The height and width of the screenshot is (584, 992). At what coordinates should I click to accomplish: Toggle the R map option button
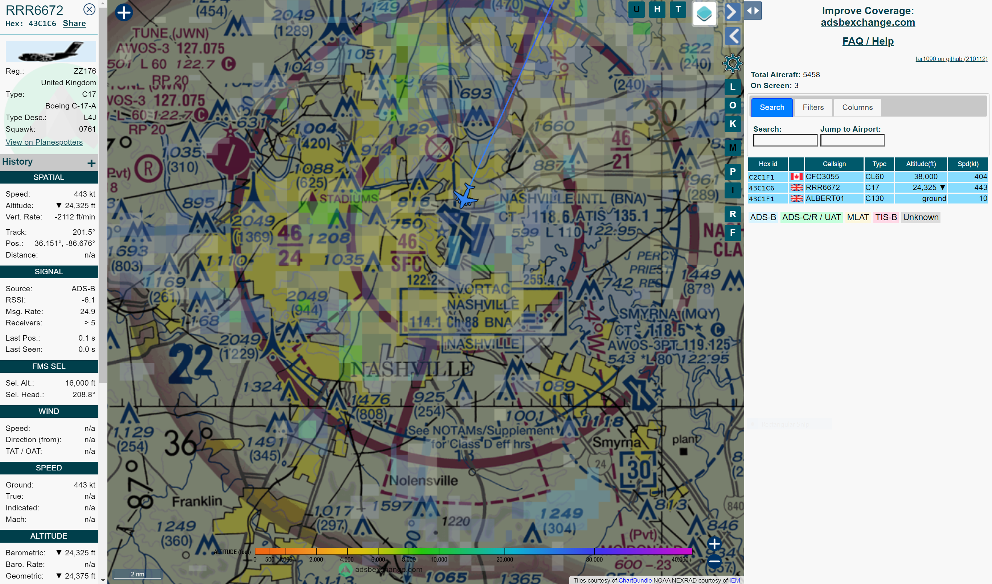tap(733, 214)
